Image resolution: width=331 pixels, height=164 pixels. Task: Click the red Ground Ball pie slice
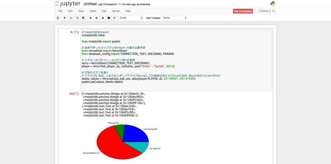point(114,146)
